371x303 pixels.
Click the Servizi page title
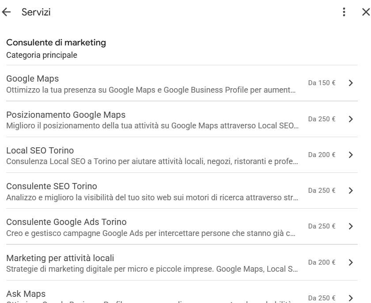click(36, 12)
